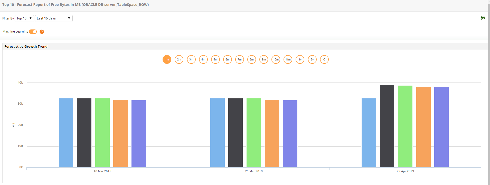Choose the 2y forecast period
The image size is (490, 185).
pyautogui.click(x=312, y=59)
